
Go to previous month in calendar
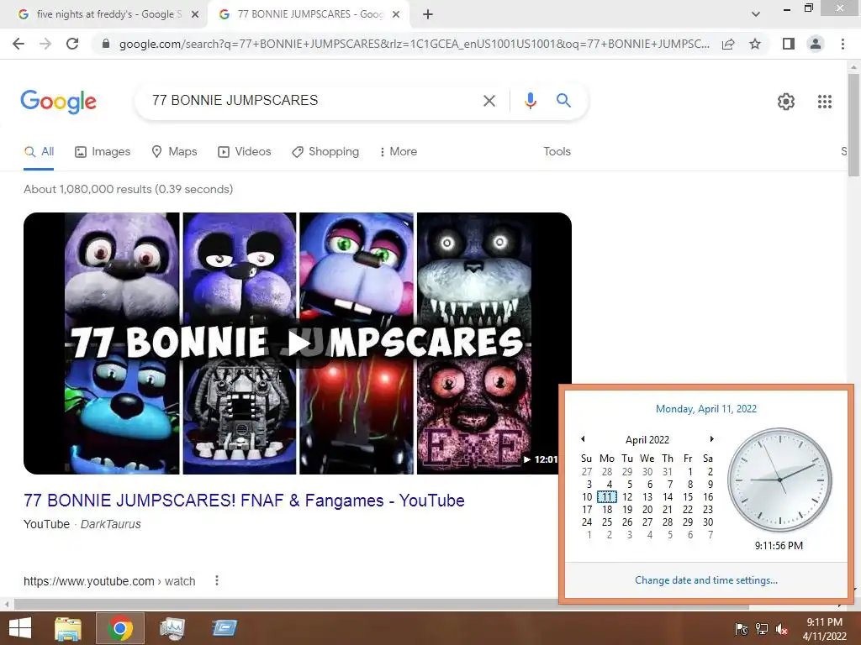point(583,438)
